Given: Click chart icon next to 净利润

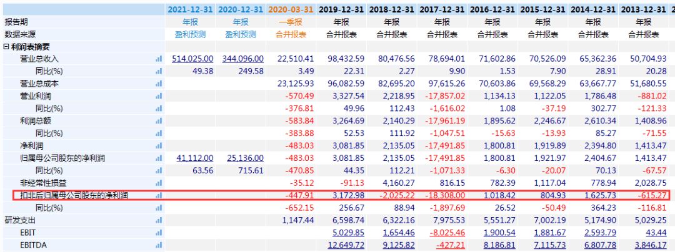Looking at the screenshot, I should pos(158,147).
